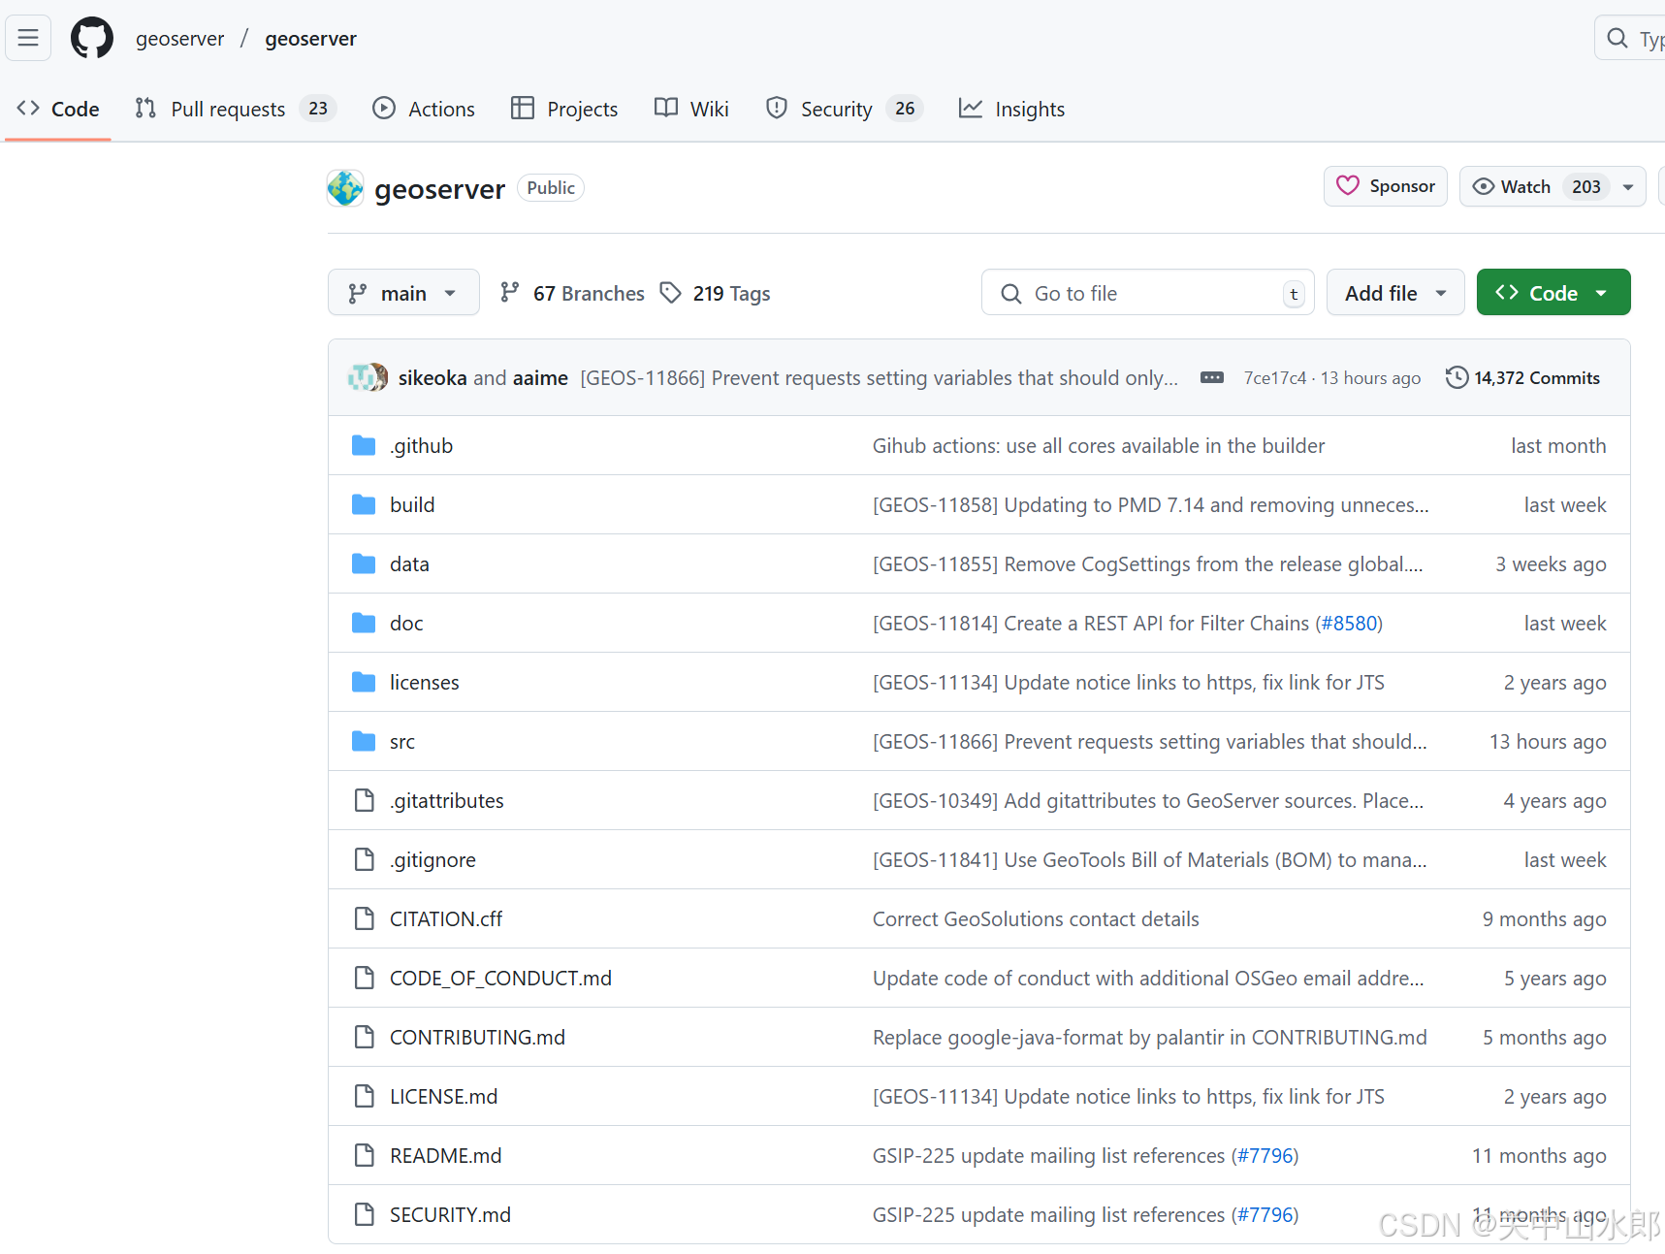Screen dimensions: 1665x1254
Task: Click the commit history clock icon
Action: [x=1457, y=377]
